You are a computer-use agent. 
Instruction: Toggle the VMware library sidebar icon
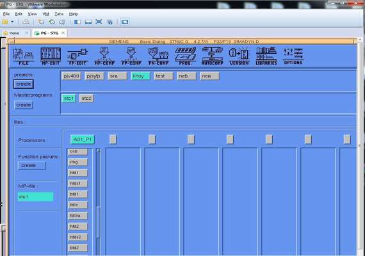point(77,22)
